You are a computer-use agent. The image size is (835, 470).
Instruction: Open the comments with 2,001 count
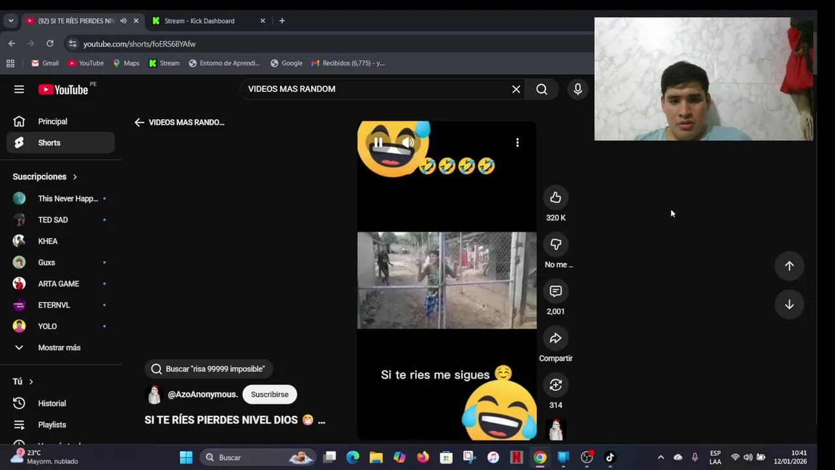(x=556, y=291)
